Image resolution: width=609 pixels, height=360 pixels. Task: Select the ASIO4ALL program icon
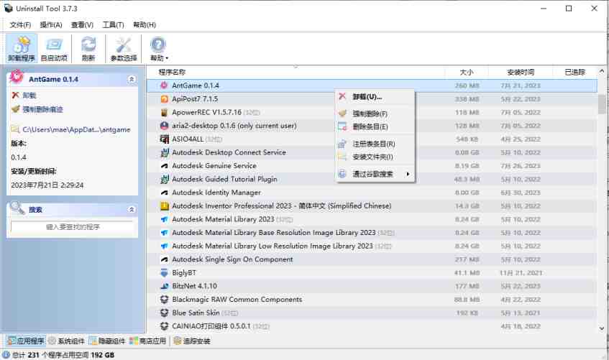point(164,139)
